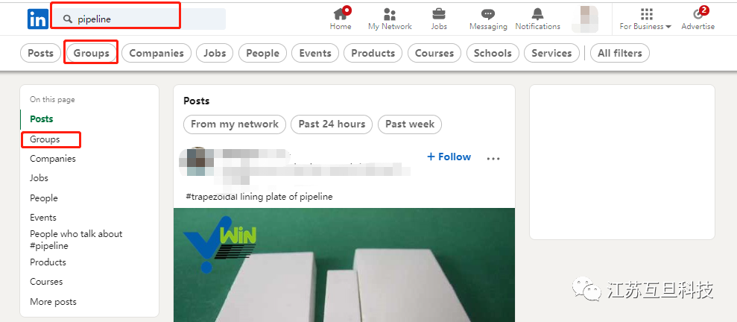
Task: Open the Advertise icon
Action: point(698,13)
